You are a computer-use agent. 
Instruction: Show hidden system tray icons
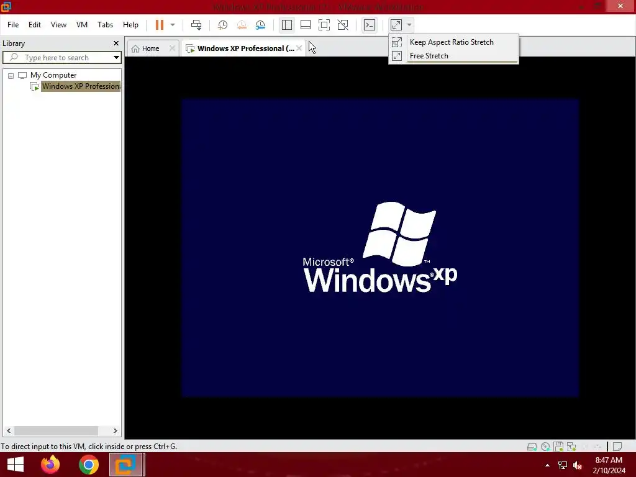point(548,465)
